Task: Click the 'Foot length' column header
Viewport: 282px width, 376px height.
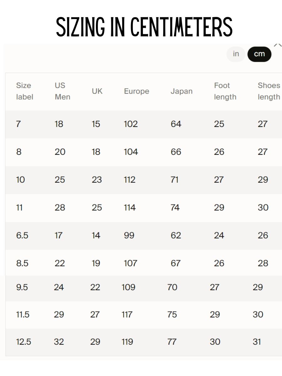Action: coord(225,91)
